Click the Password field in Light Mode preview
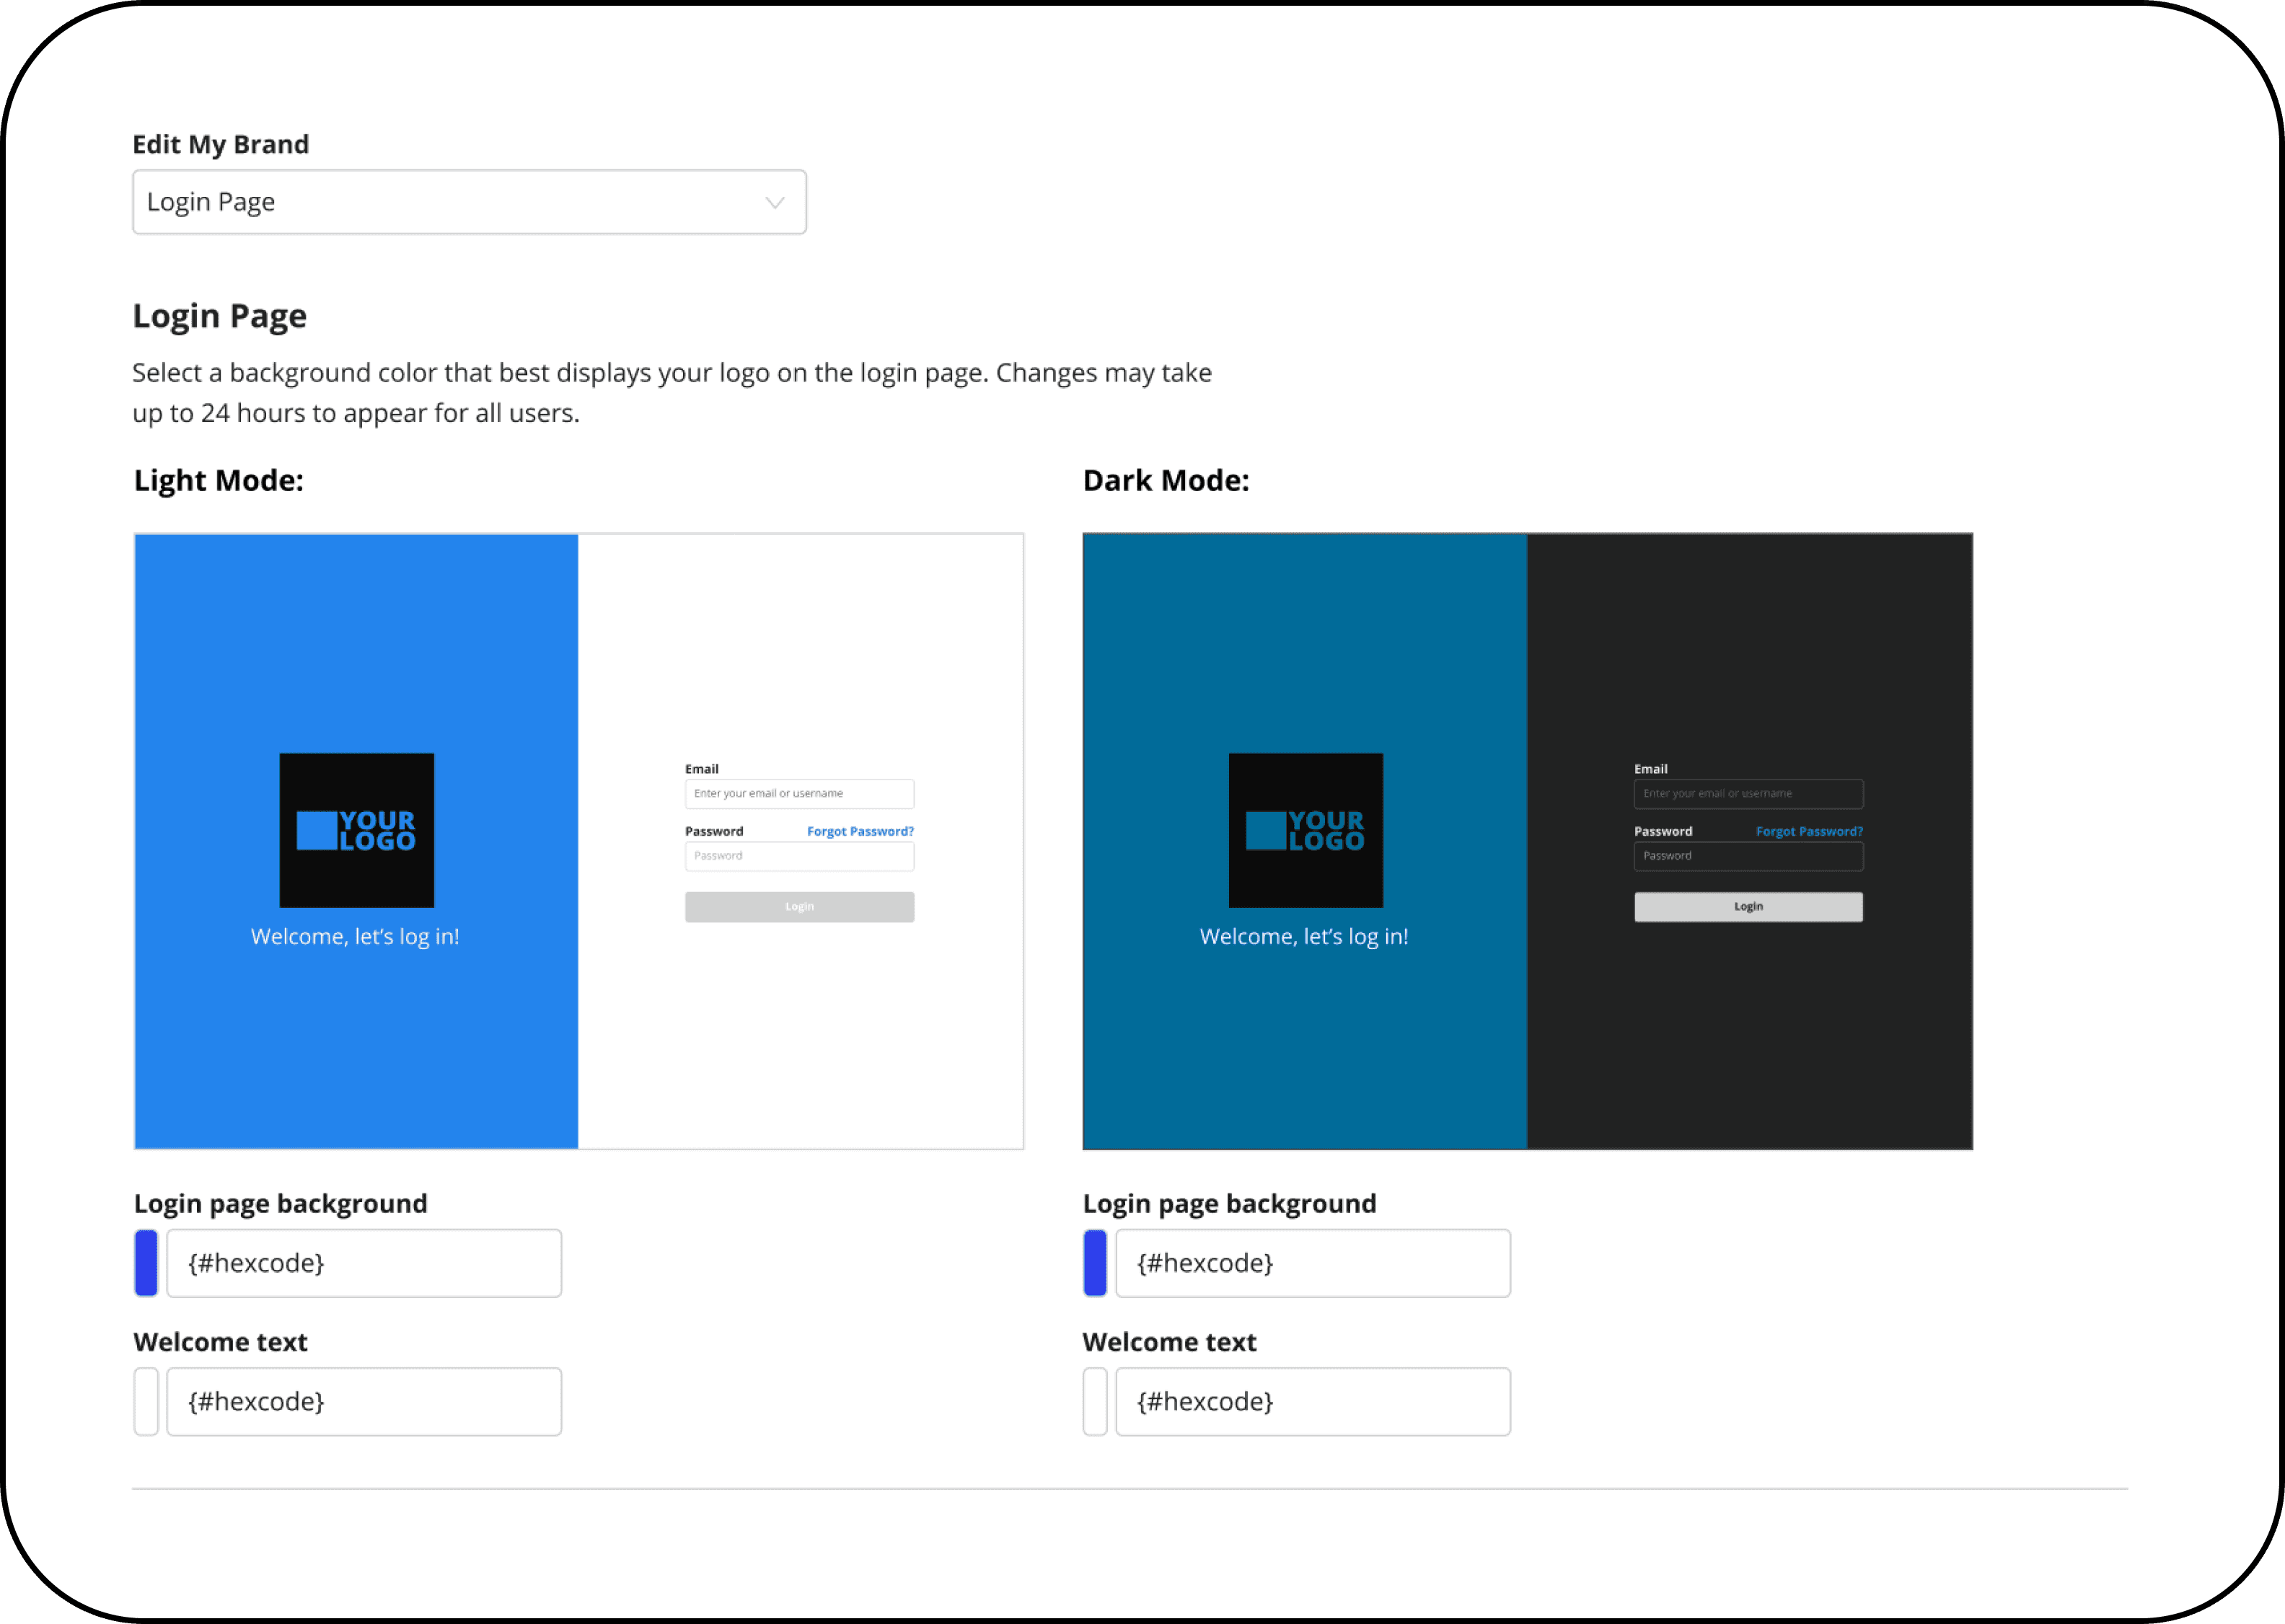Viewport: 2285px width, 1624px height. pyautogui.click(x=799, y=856)
